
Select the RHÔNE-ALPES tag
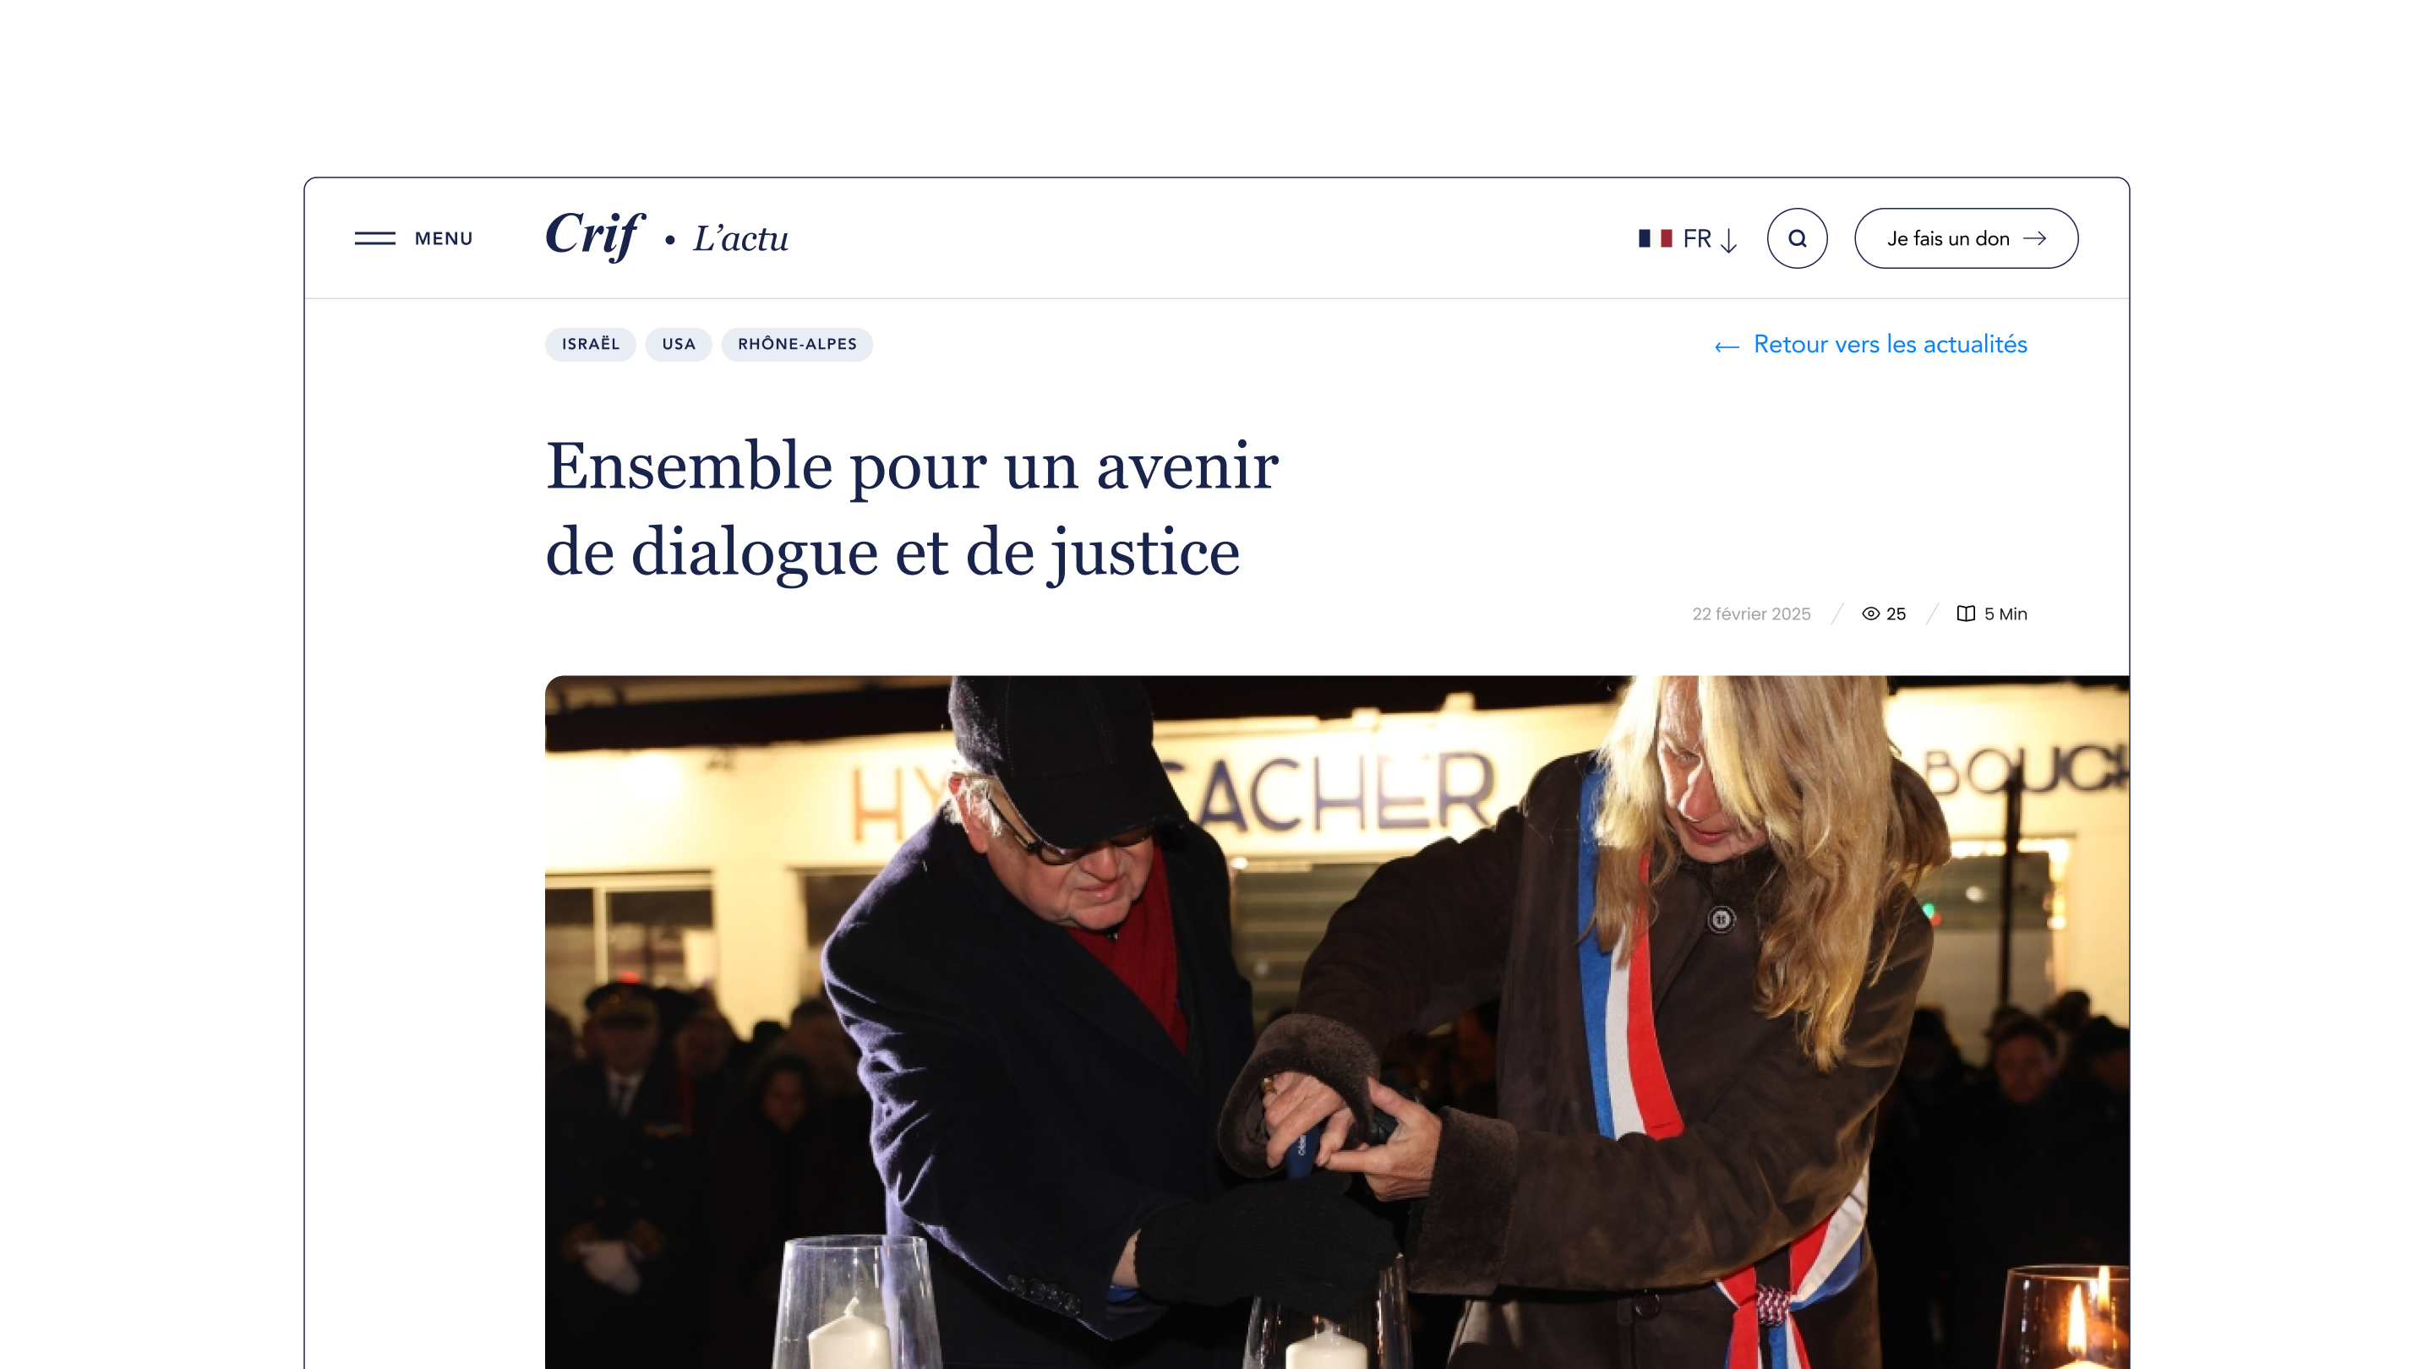798,344
